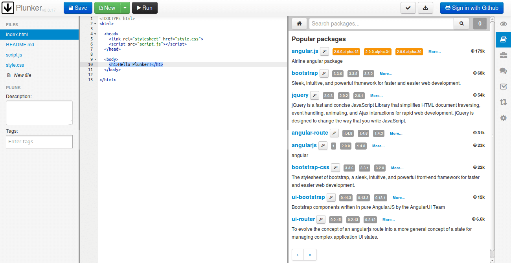Open the settings gear icon in sidebar

coord(503,118)
